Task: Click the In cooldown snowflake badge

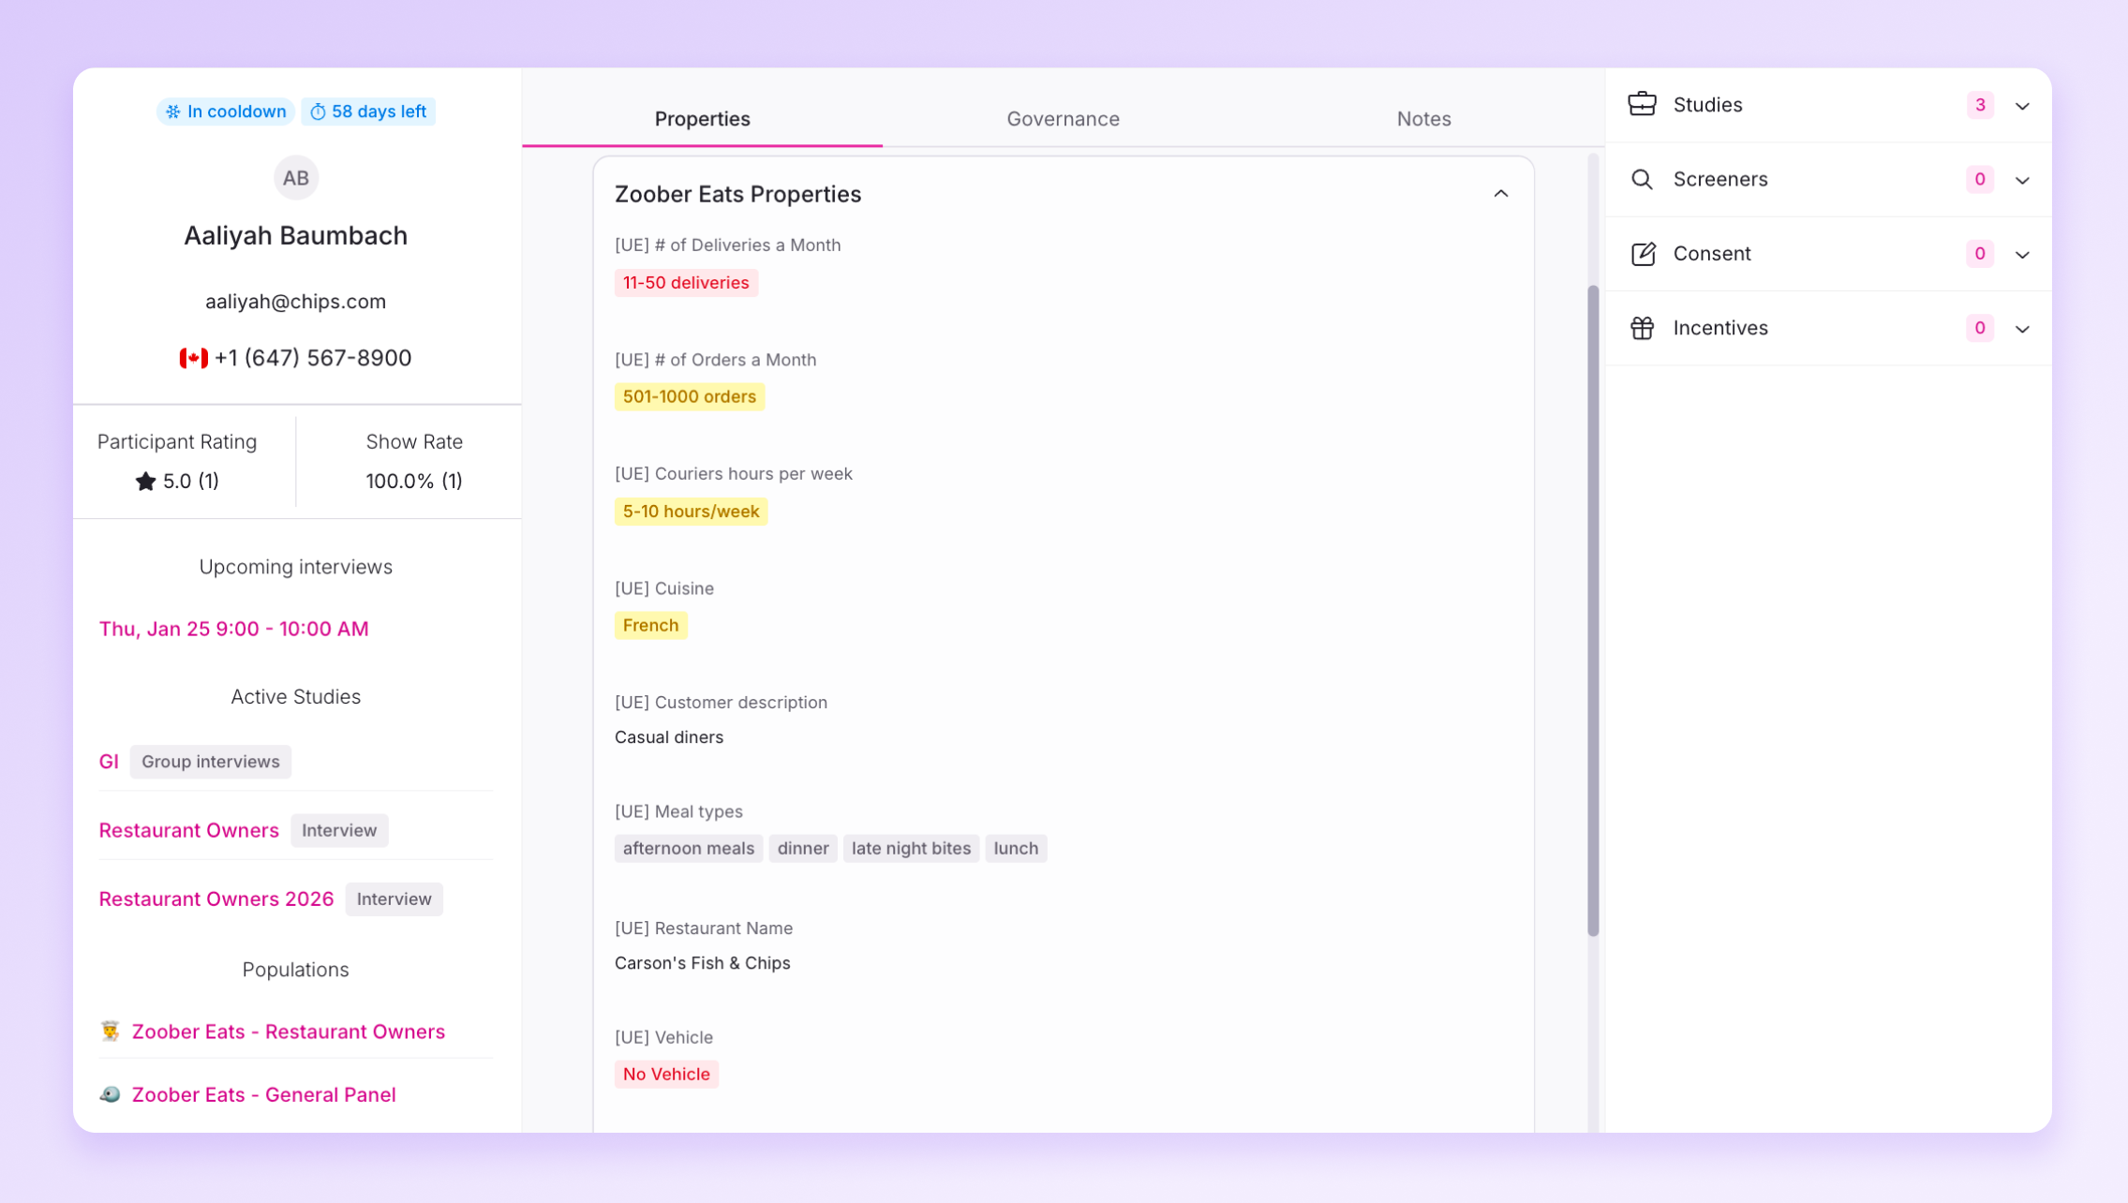Action: [x=225, y=111]
